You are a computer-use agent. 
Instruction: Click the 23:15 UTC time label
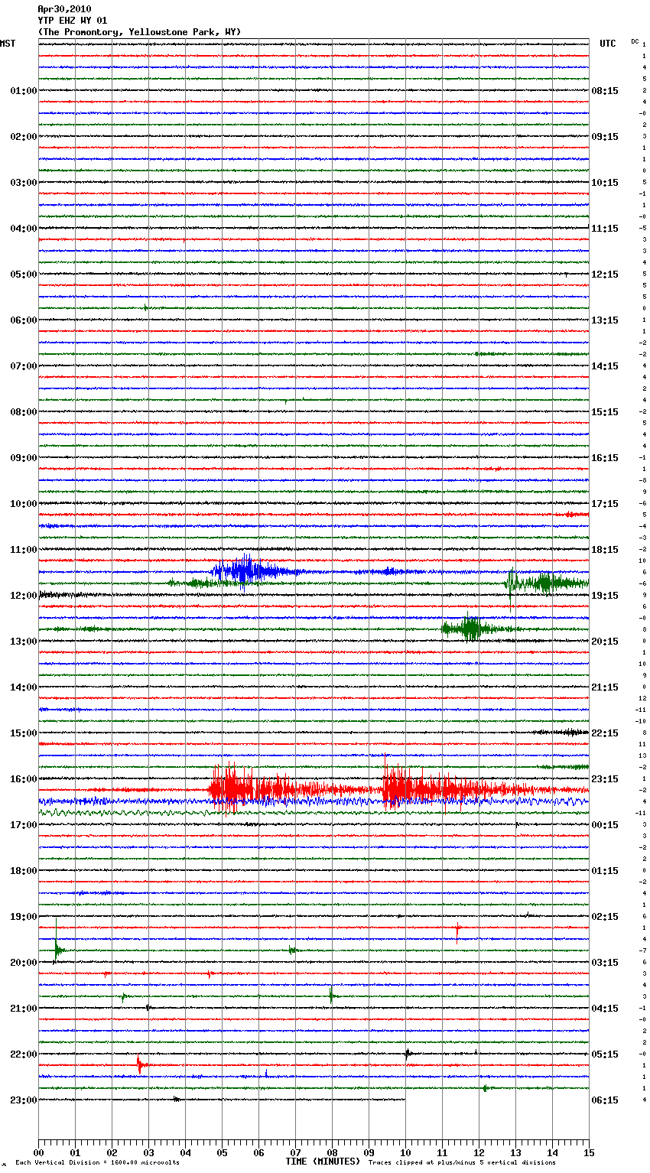click(605, 779)
